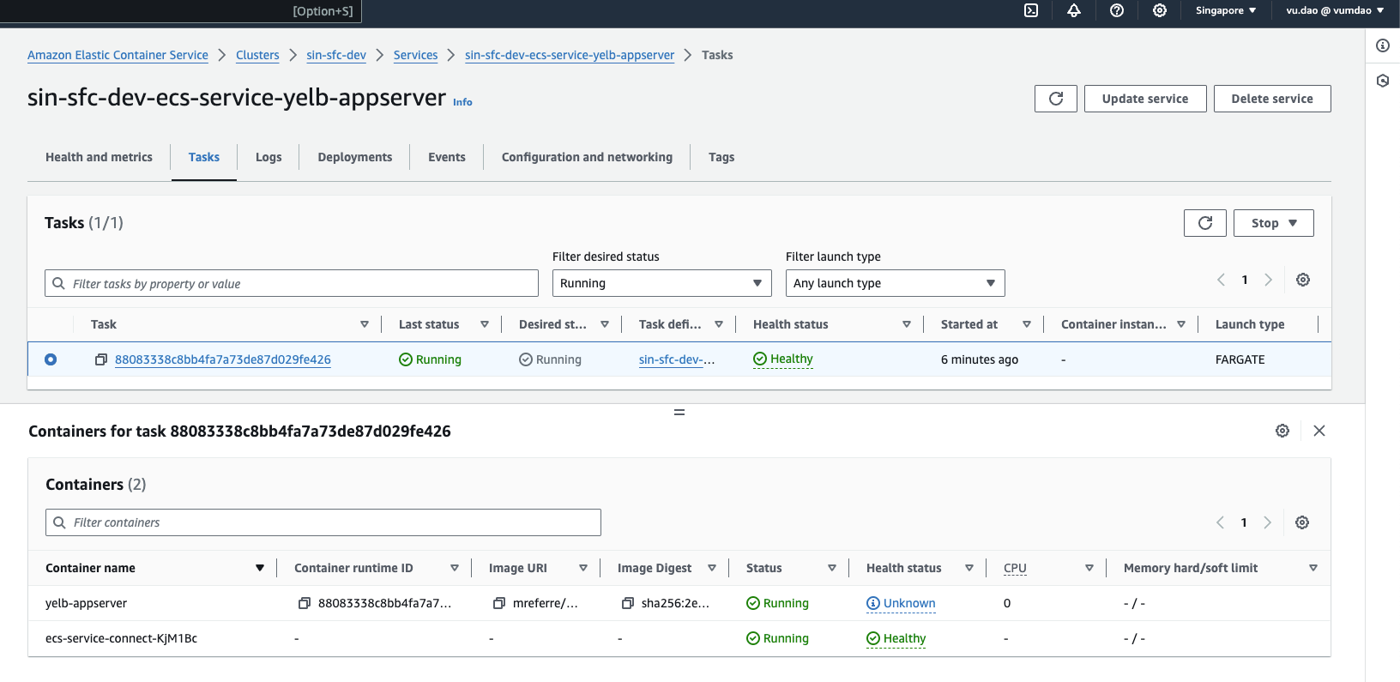Viewport: 1400px width, 682px height.
Task: Go to next page of Containers
Action: pos(1268,522)
